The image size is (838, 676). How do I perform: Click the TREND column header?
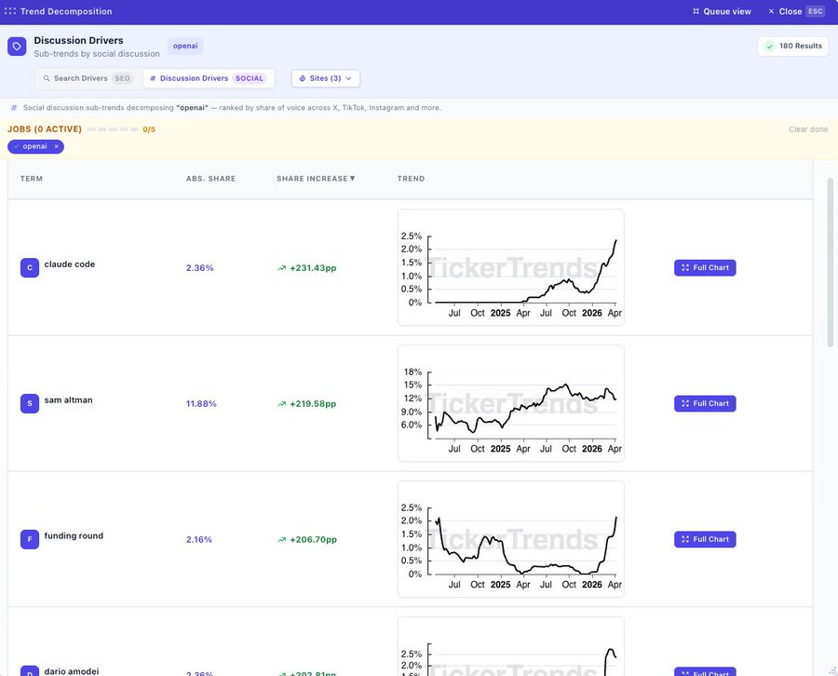point(411,179)
